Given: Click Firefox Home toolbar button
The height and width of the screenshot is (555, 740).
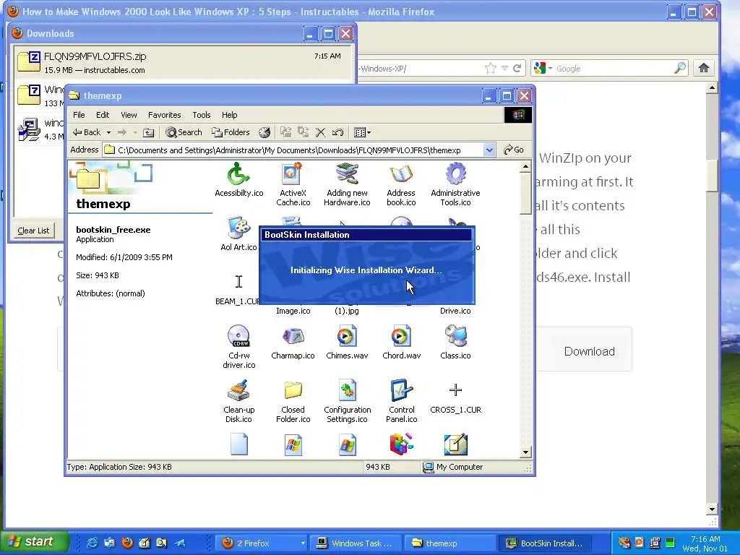Looking at the screenshot, I should pos(704,69).
